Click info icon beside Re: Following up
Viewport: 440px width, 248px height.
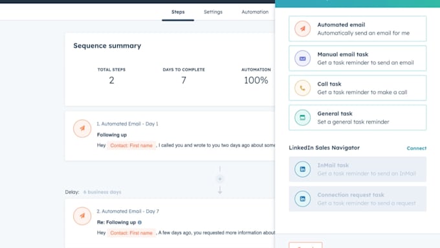pos(140,223)
